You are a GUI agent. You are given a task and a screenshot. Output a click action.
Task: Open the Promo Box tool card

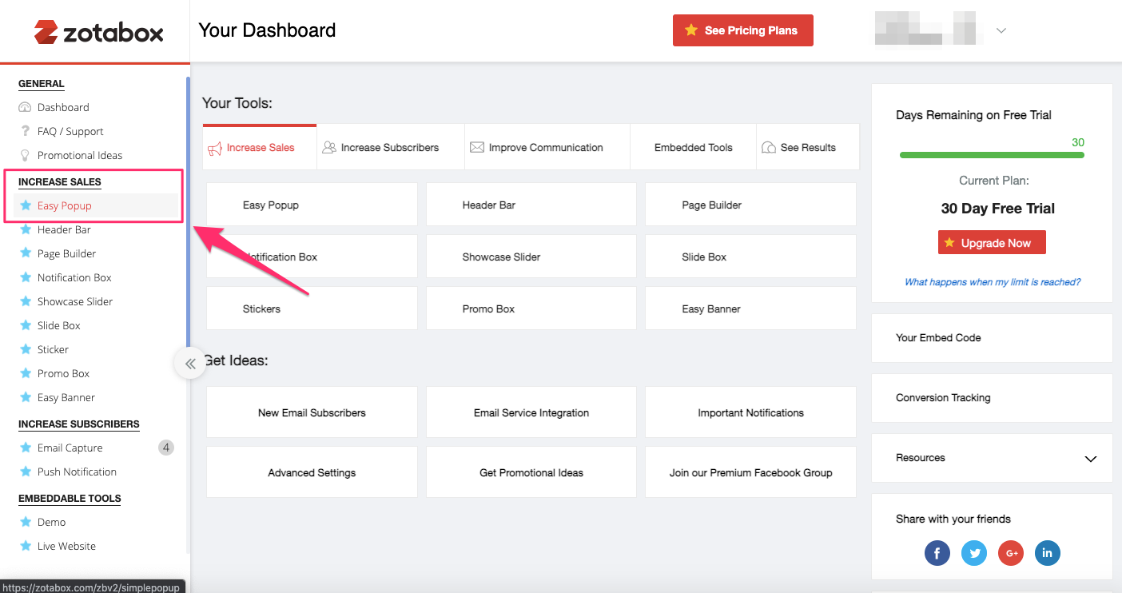[531, 308]
